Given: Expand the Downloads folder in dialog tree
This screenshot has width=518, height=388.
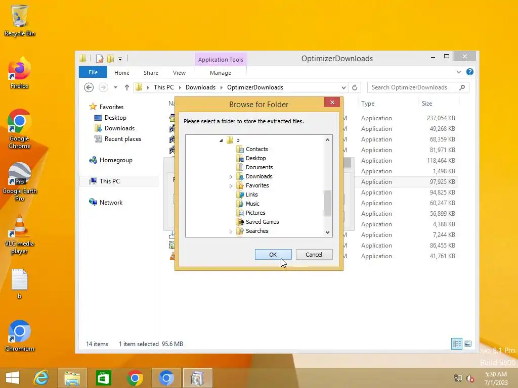Looking at the screenshot, I should pyautogui.click(x=231, y=177).
